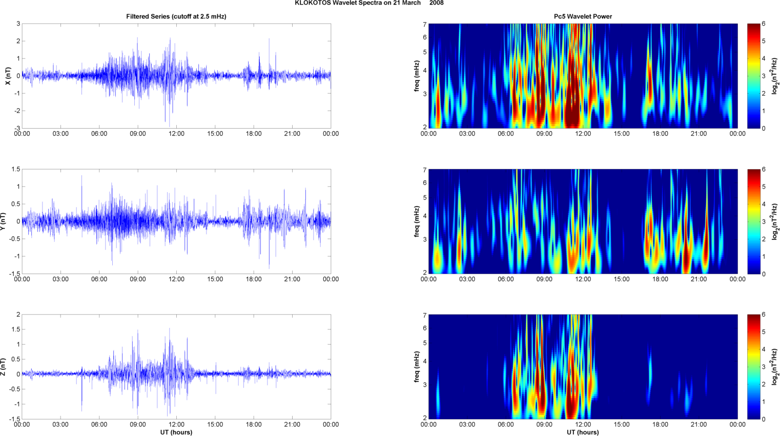Click the Y component wavelet power spectrogram
780x436 pixels.
coord(583,221)
